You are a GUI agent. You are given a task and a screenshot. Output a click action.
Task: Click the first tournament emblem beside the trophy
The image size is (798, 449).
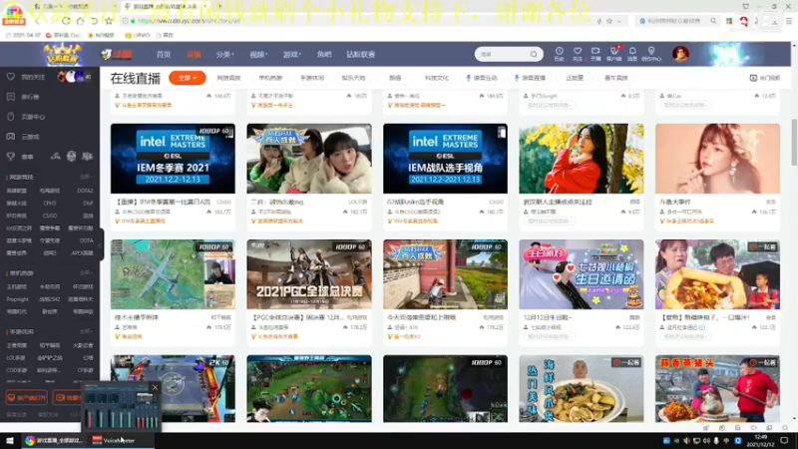tap(55, 157)
